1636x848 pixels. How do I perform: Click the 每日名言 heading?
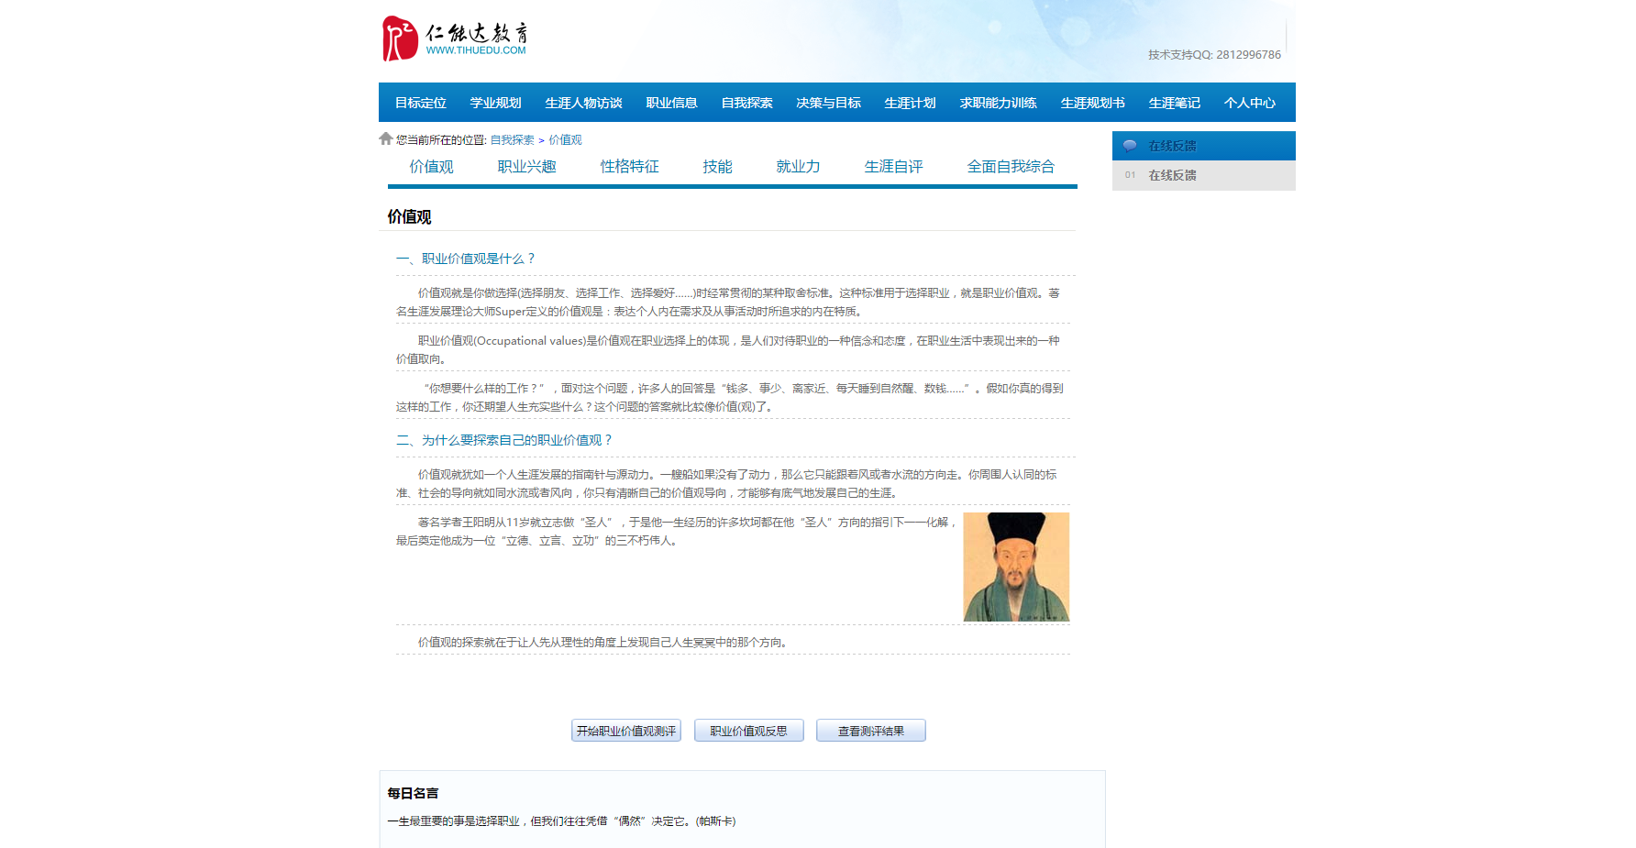(x=413, y=793)
